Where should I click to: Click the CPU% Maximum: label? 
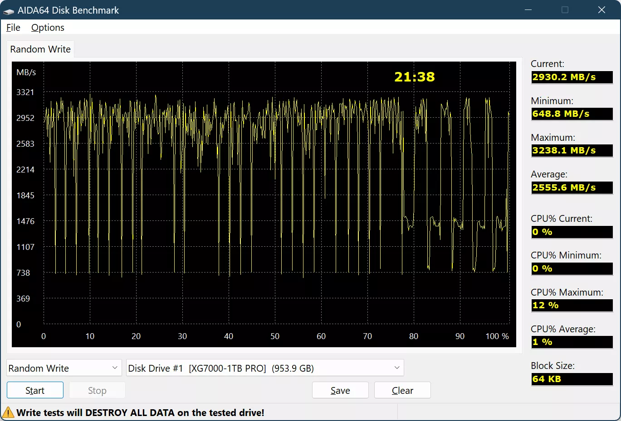tap(567, 292)
